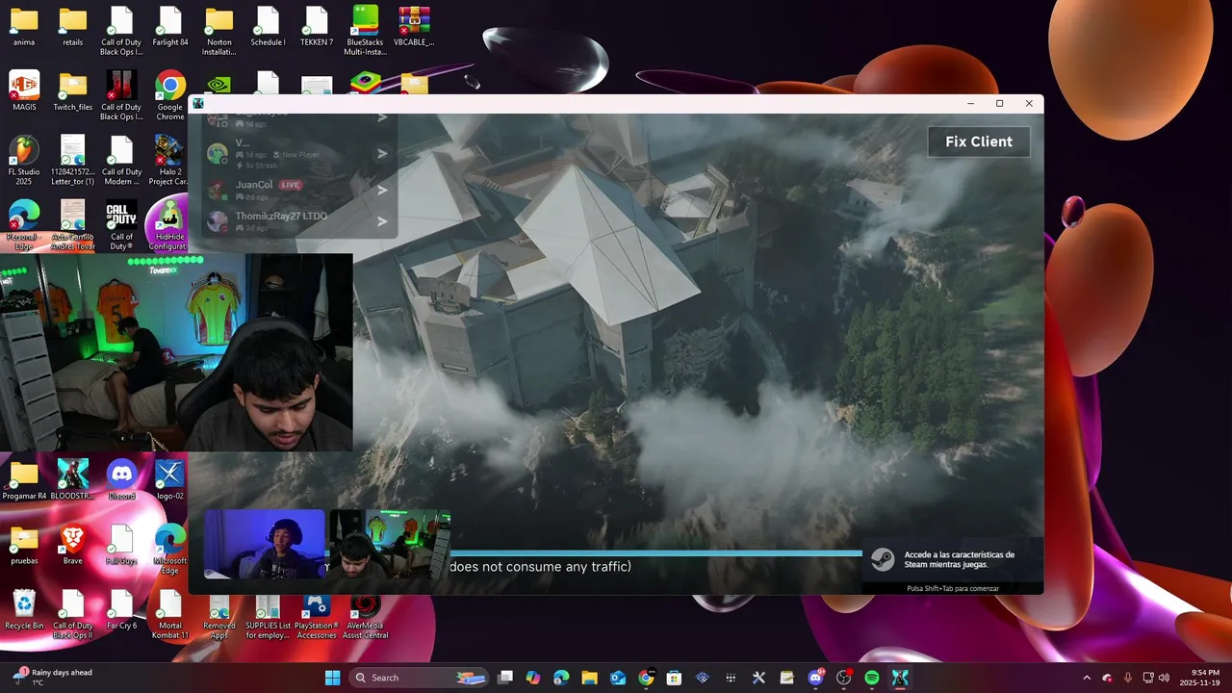Select the BlueStacks Multi-Instance shortcut
This screenshot has height=693, width=1232.
coord(365,31)
